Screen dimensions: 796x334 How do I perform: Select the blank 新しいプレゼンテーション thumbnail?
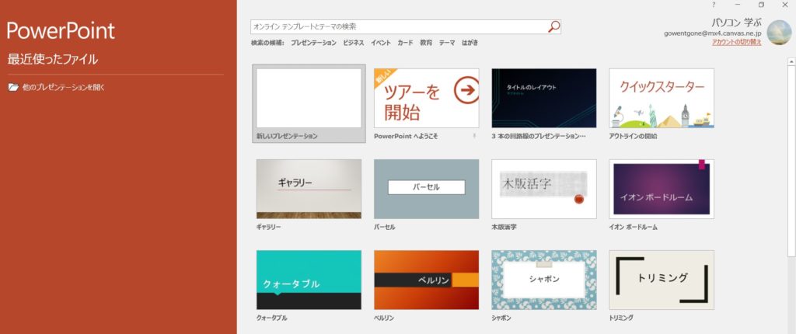tap(309, 98)
